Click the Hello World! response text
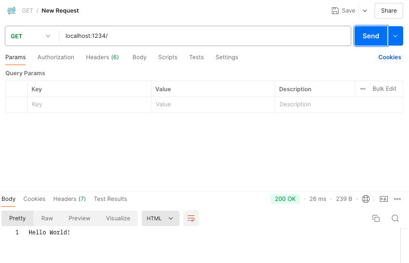Viewport: 409px width, 263px height. (x=49, y=232)
